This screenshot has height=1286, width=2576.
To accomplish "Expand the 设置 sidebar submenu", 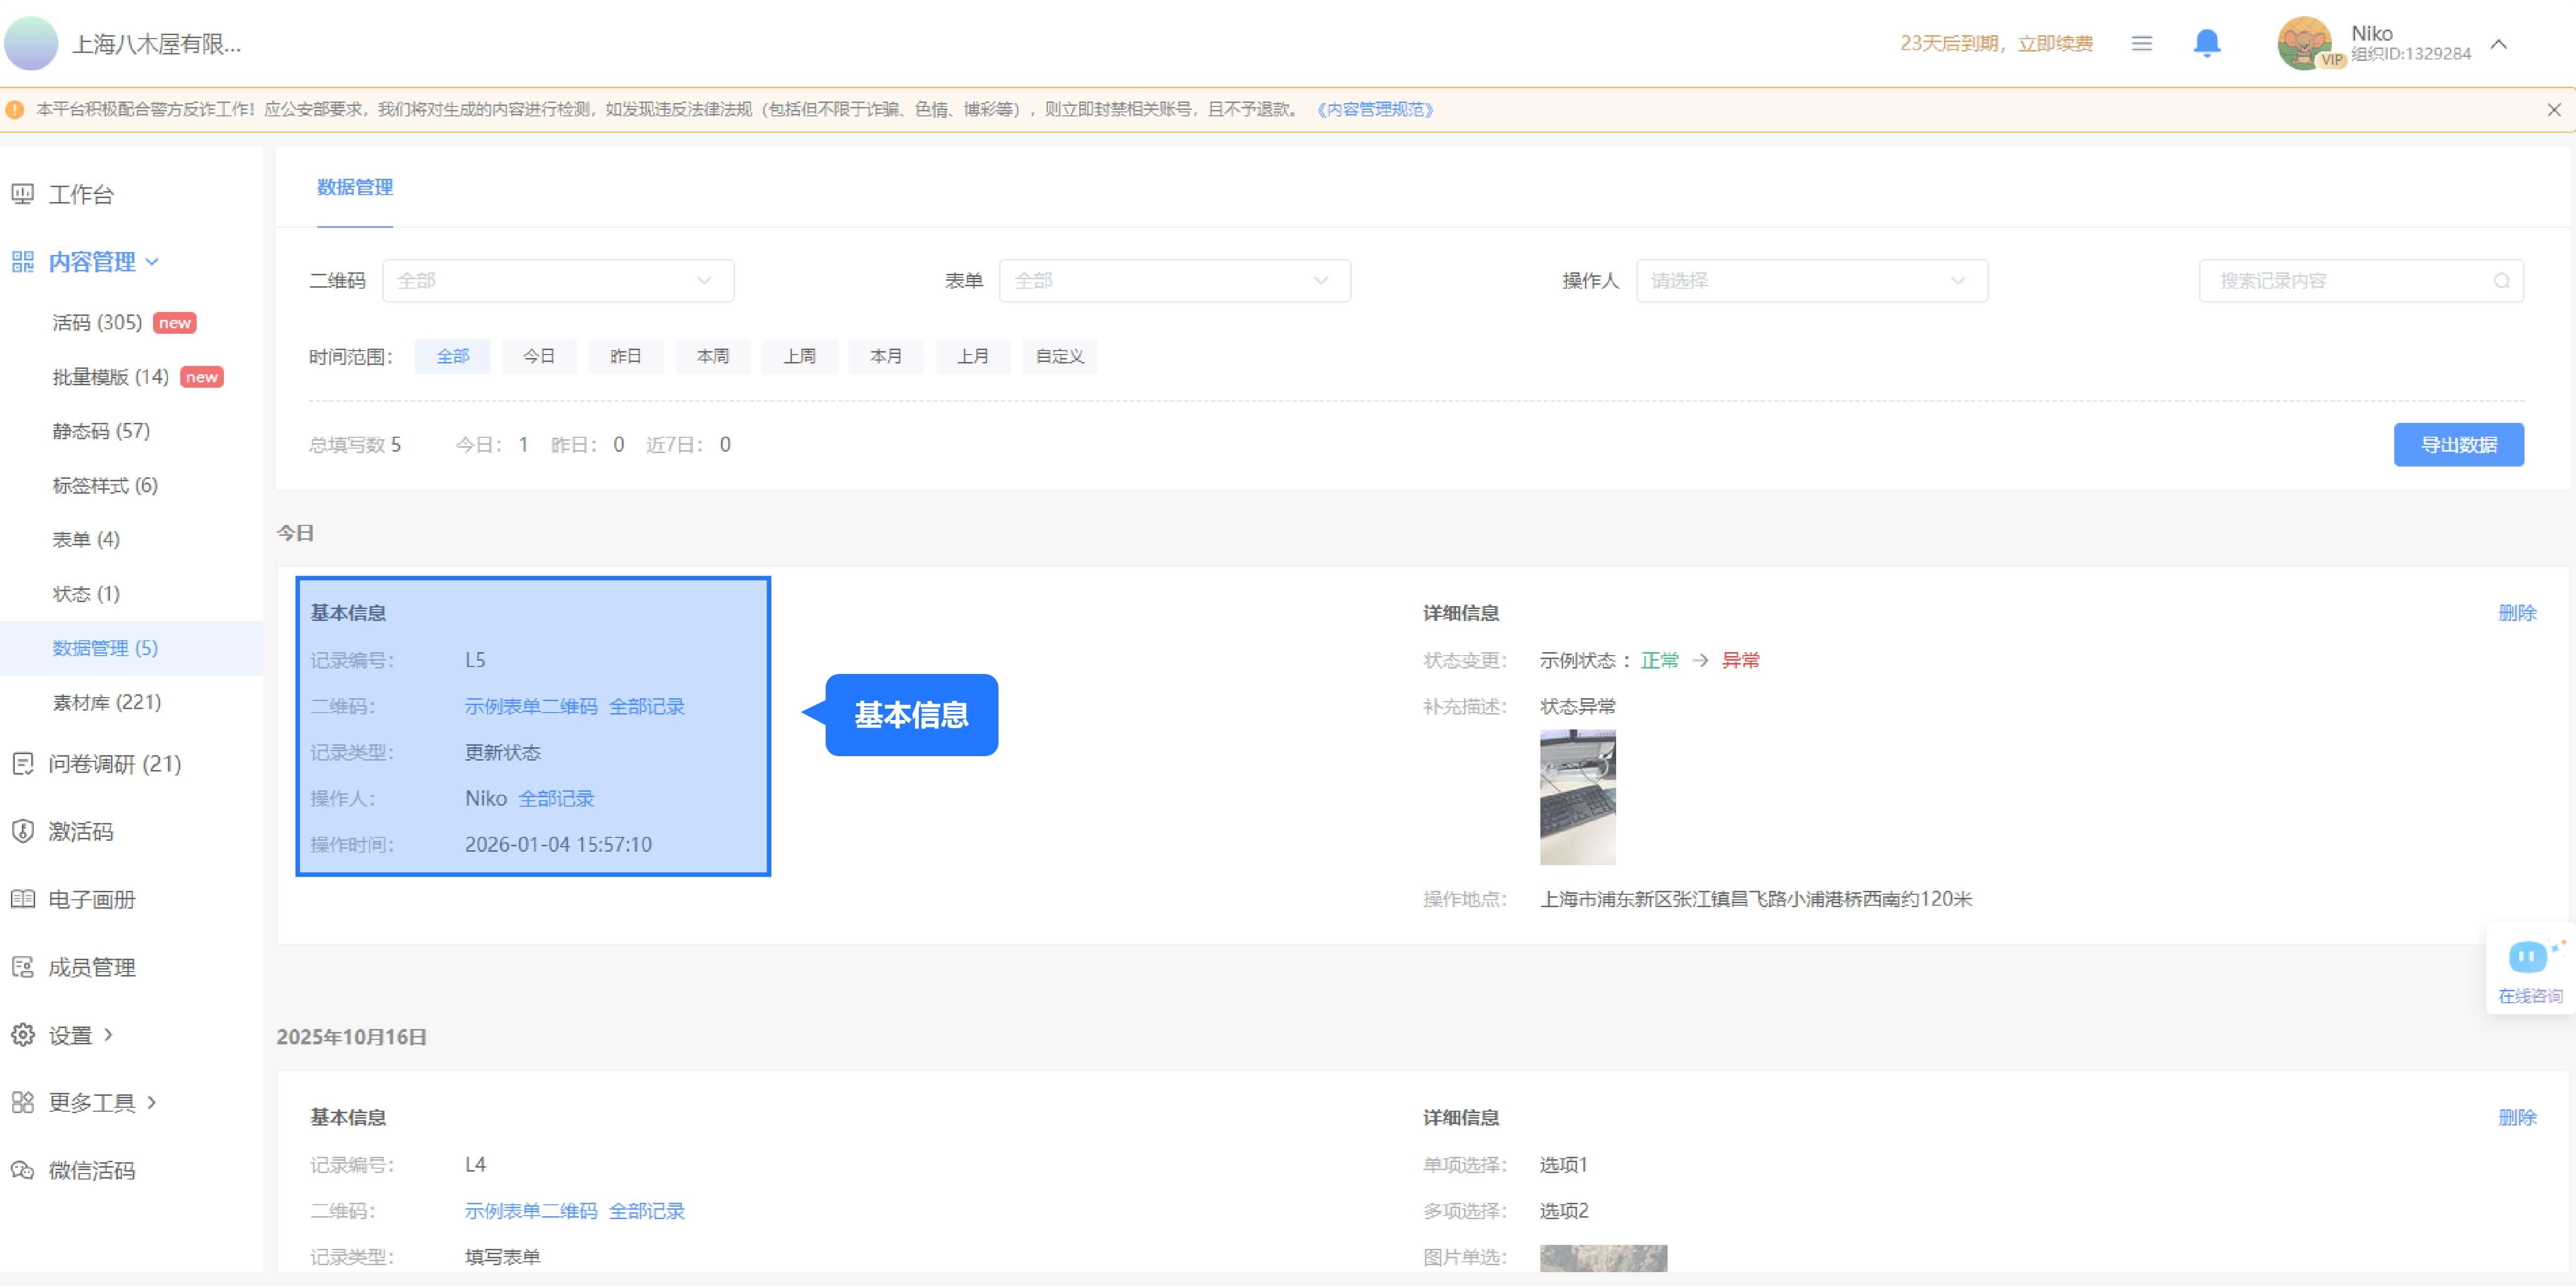I will pos(70,1035).
